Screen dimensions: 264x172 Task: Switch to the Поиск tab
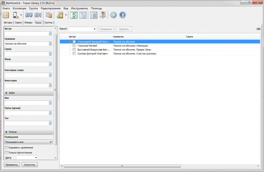[38, 22]
